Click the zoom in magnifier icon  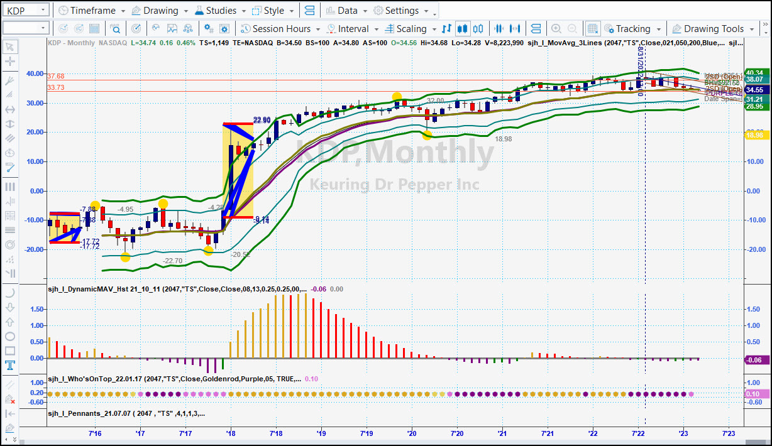tap(556, 28)
